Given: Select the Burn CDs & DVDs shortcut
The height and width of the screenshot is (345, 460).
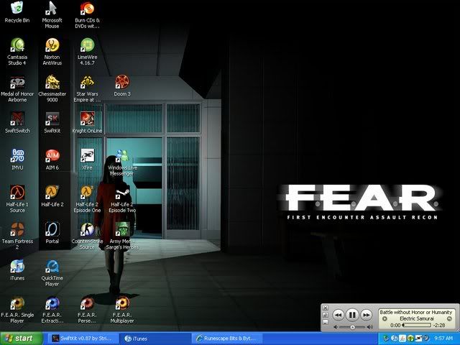Looking at the screenshot, I should point(87,14).
